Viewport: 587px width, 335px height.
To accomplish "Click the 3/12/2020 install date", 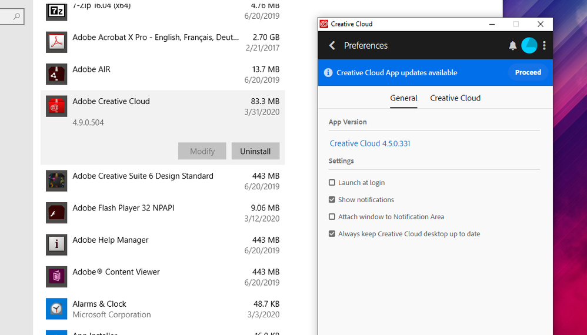I will pyautogui.click(x=262, y=219).
